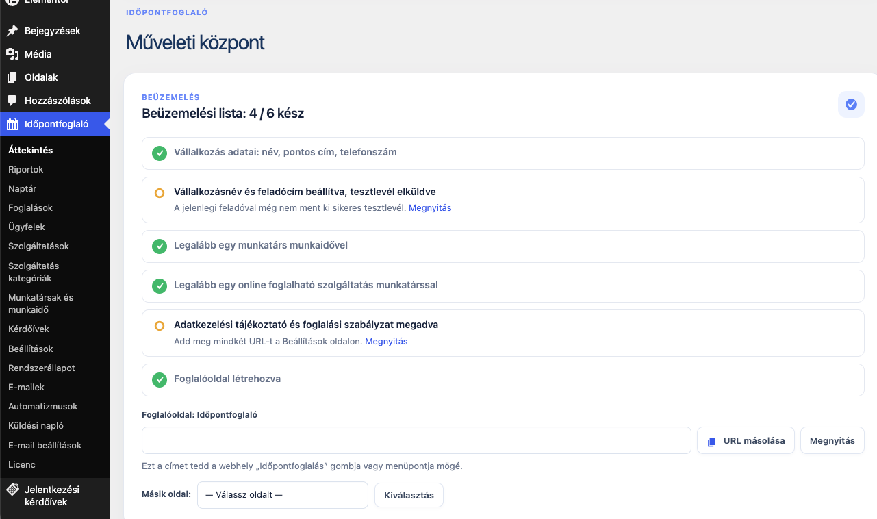Open E-mail beállítások submenu item
Image resolution: width=877 pixels, height=519 pixels.
pos(45,445)
